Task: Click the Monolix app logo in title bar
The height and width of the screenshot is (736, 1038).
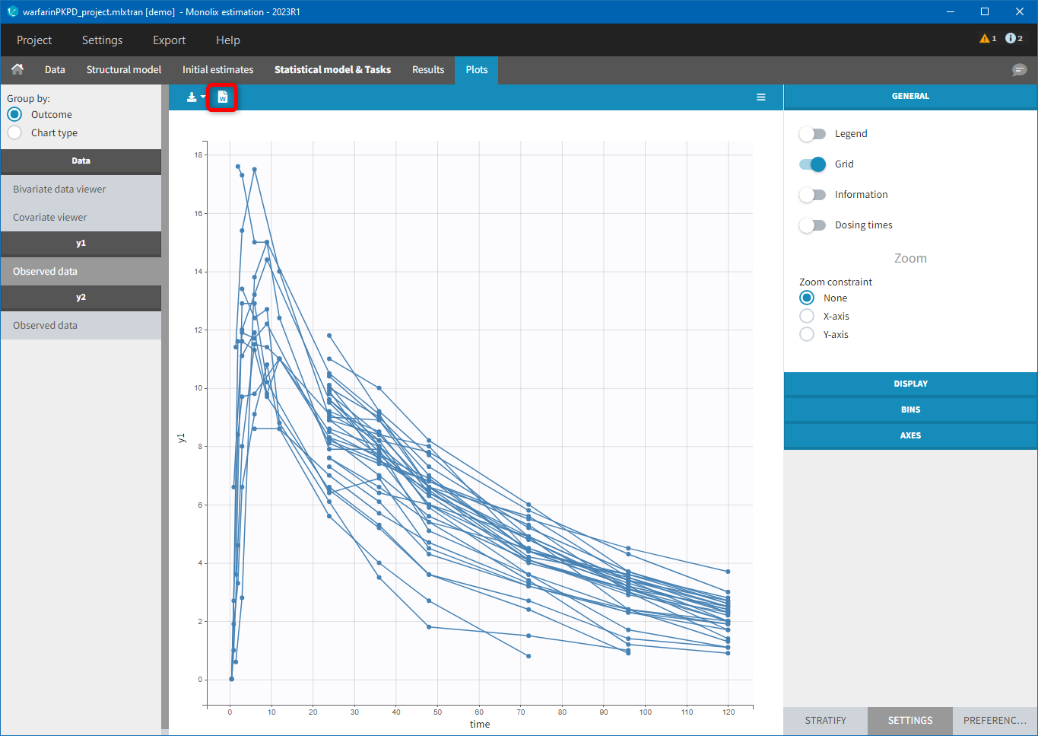Action: (12, 11)
